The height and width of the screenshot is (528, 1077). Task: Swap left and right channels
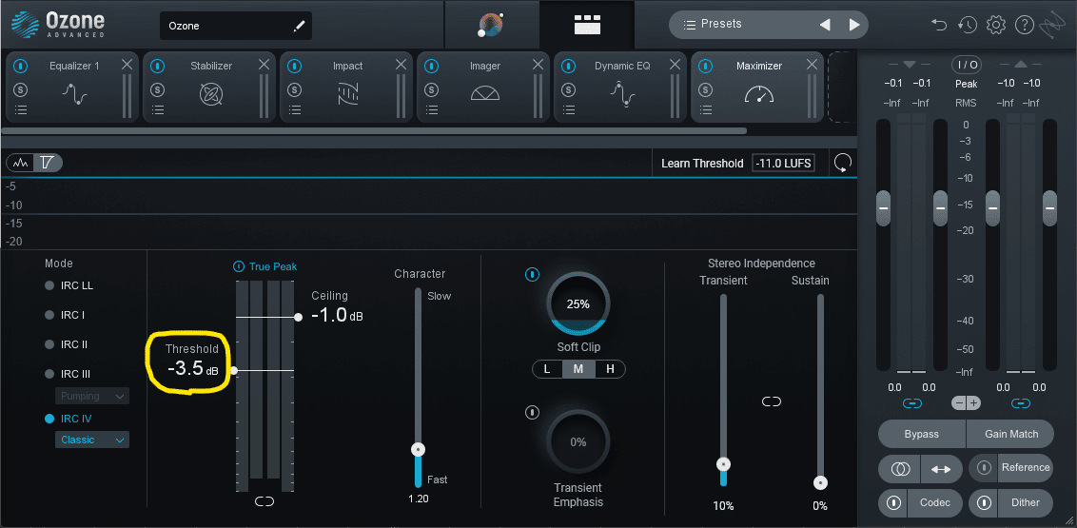940,468
